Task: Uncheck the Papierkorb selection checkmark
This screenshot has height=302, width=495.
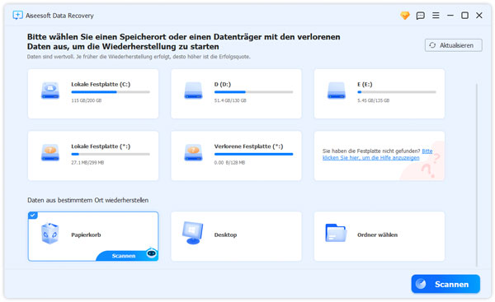Action: [x=32, y=215]
